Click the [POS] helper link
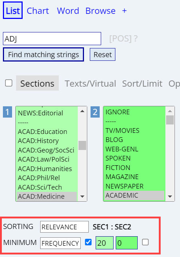The width and height of the screenshot is (180, 257). (x=120, y=39)
